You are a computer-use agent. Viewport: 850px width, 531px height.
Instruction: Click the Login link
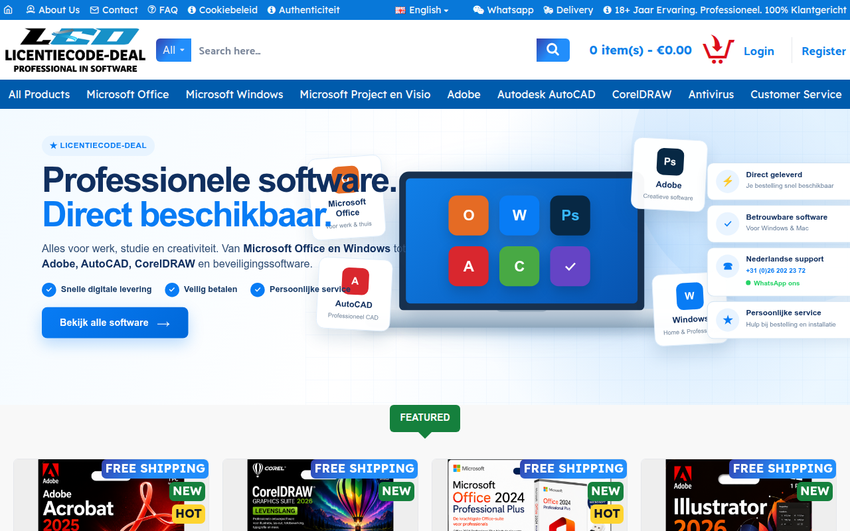[759, 51]
